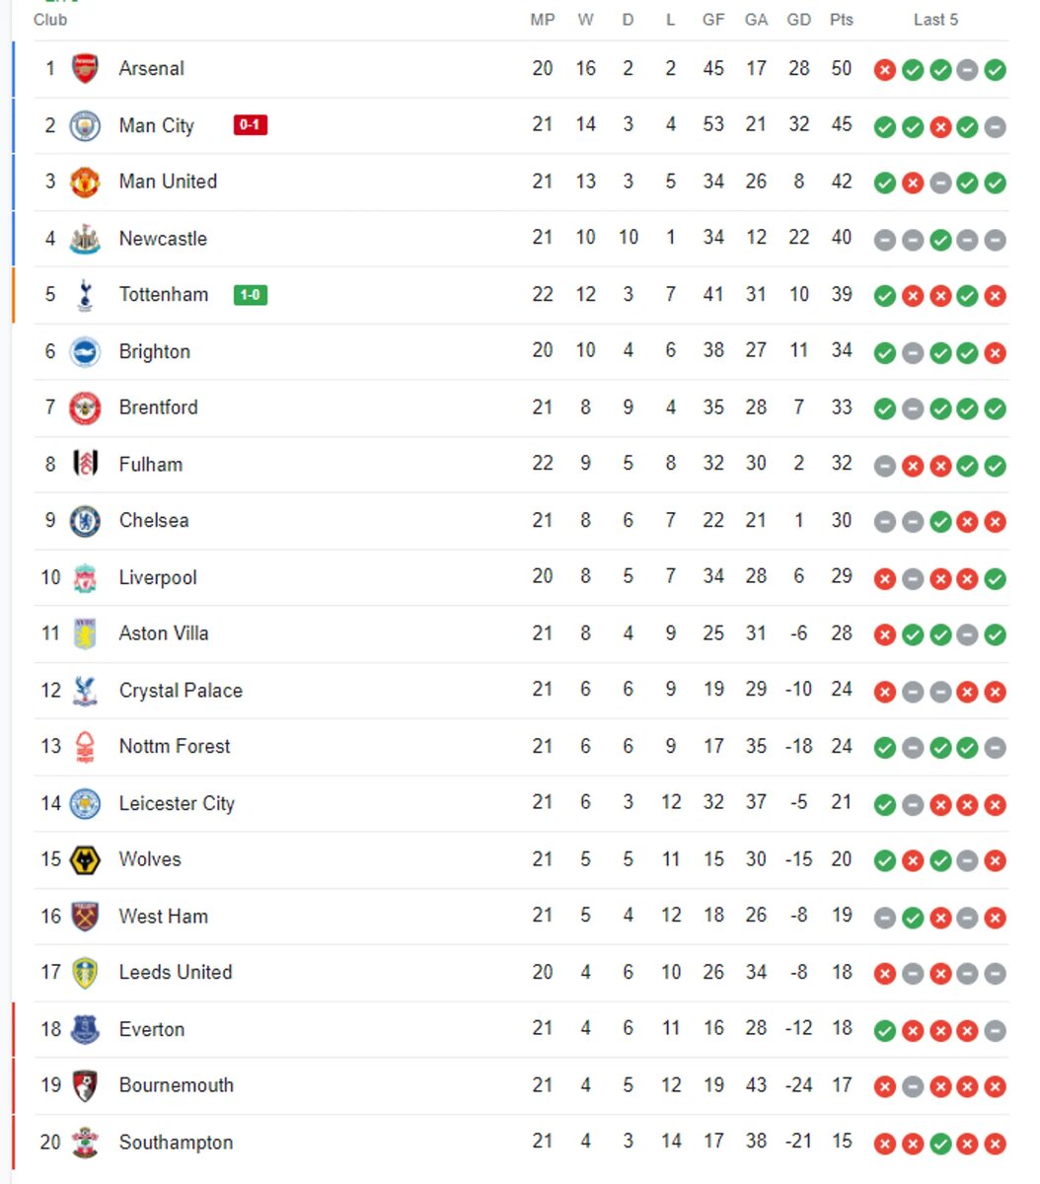This screenshot has width=1040, height=1184.
Task: Click the Man City club crest
Action: [85, 125]
